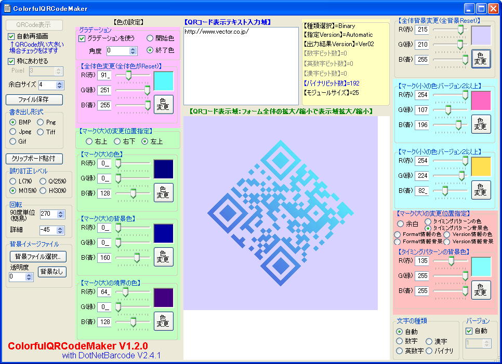This screenshot has width=502, height=364.
Task: Toggle the 枠にあわせる checkbox
Action: [11, 61]
